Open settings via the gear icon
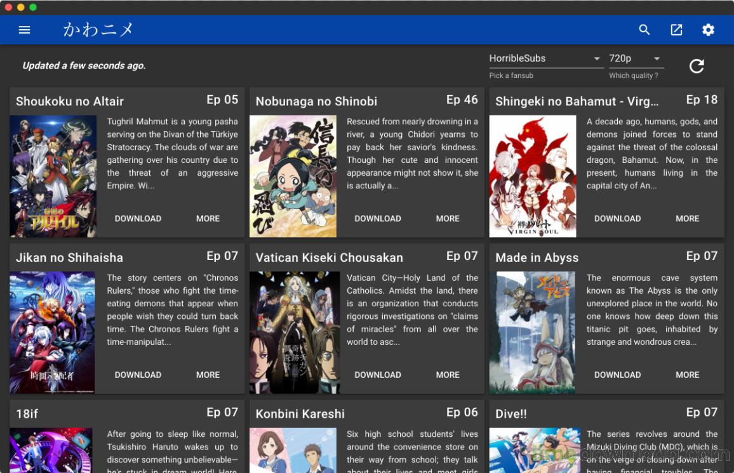The height and width of the screenshot is (473, 734). coord(708,30)
